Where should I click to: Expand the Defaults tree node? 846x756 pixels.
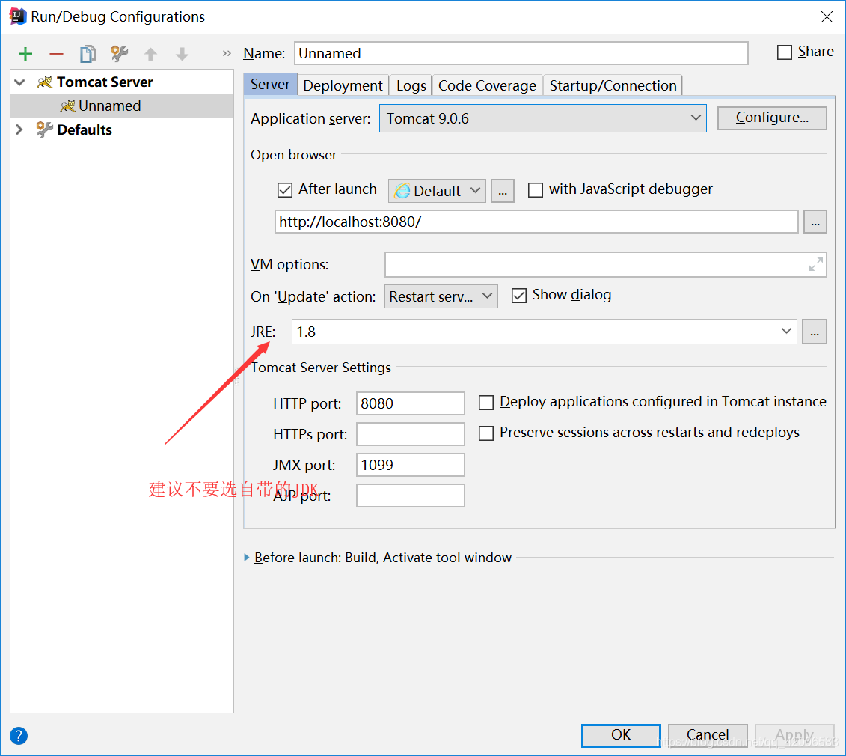20,129
